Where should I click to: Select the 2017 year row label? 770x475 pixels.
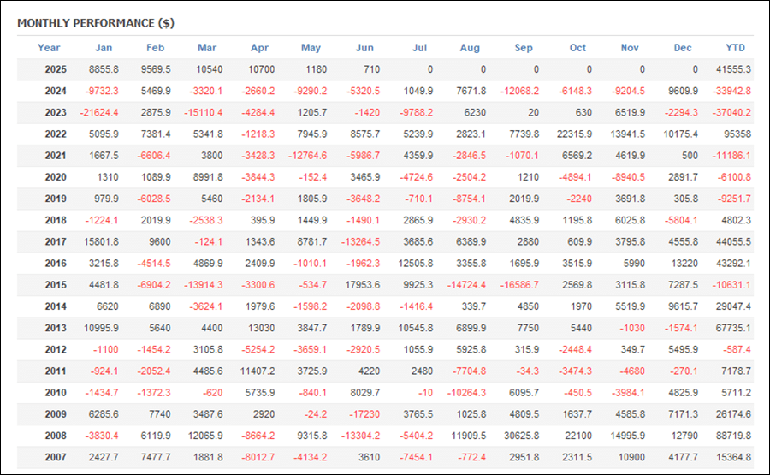tap(56, 242)
